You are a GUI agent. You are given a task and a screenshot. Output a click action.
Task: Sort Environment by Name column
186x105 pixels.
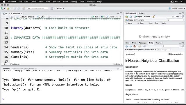point(130,23)
